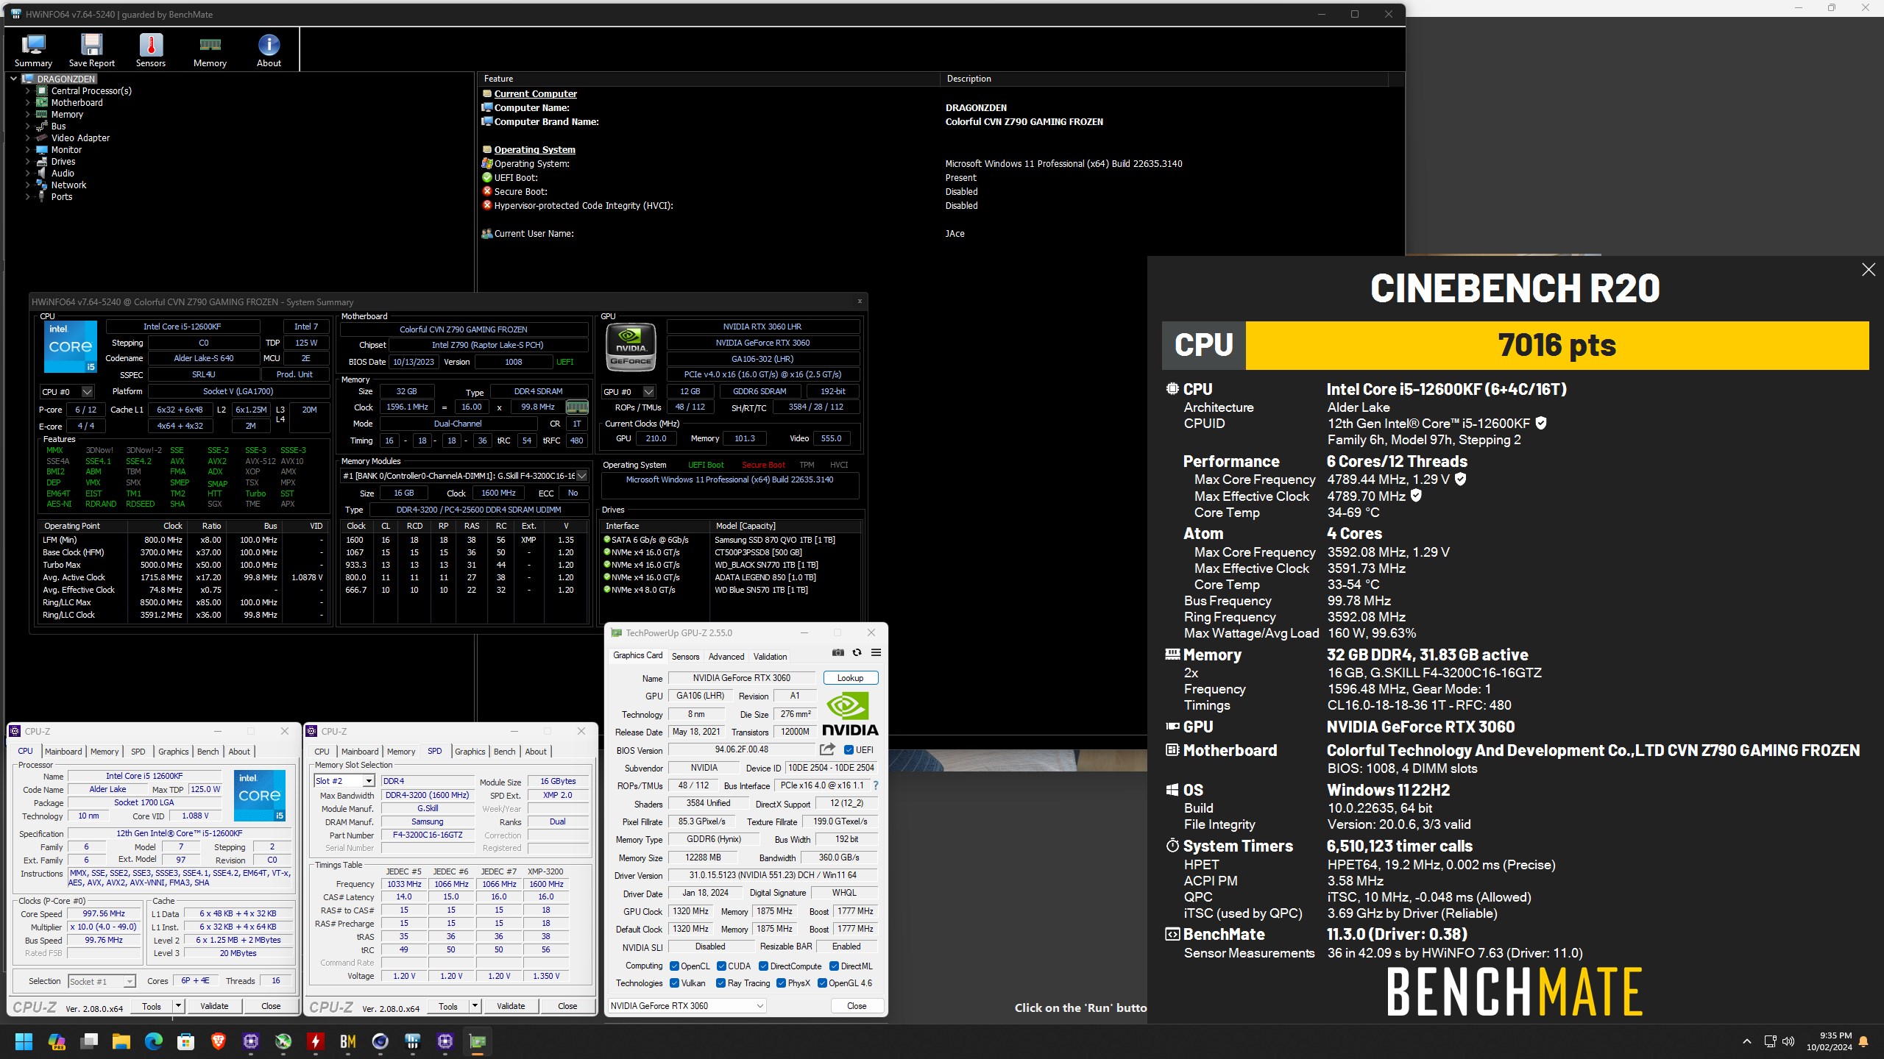This screenshot has width=1884, height=1059.
Task: Click the memory module icon beside 99.8 MHz
Action: coord(576,407)
